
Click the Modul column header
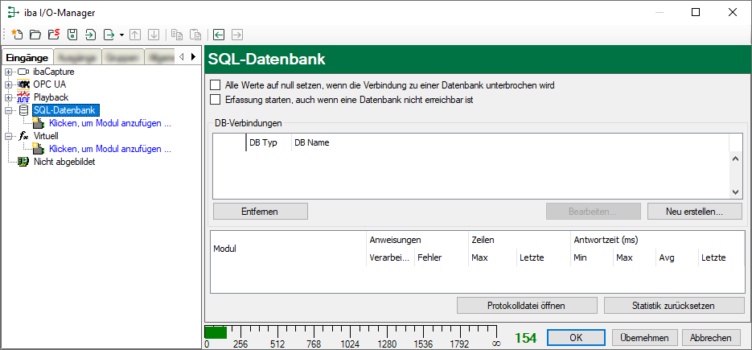click(288, 249)
